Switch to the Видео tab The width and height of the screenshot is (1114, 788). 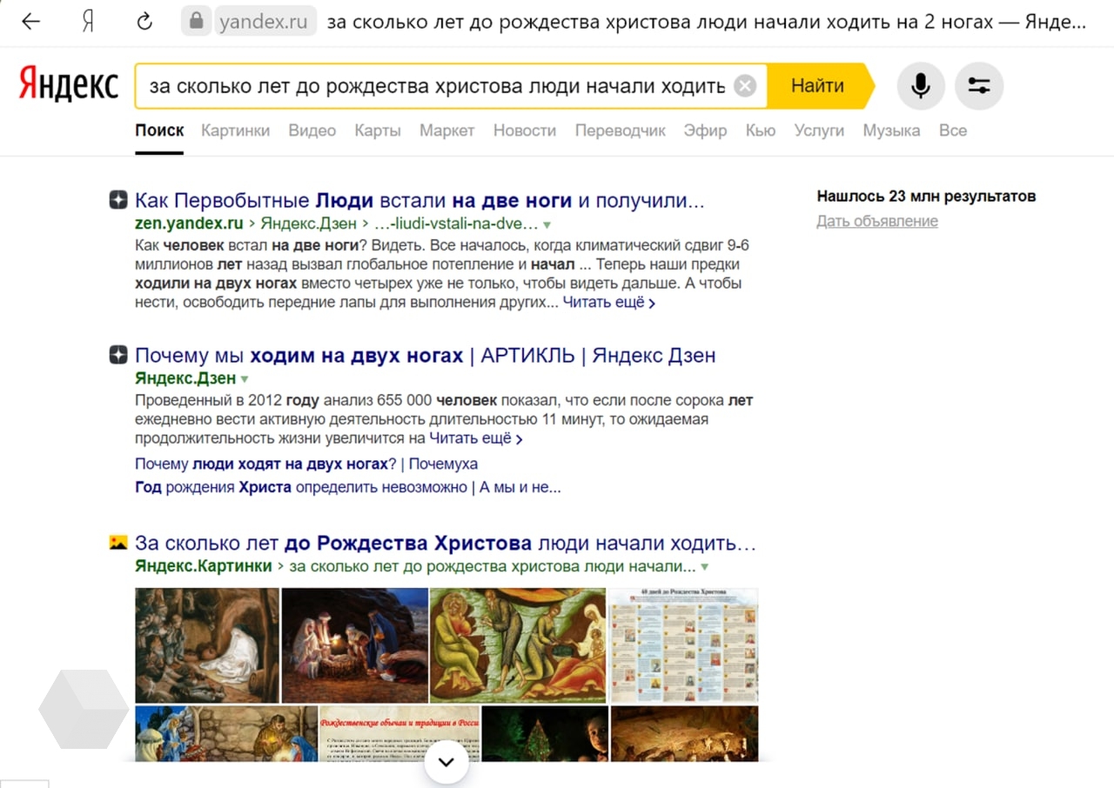312,130
